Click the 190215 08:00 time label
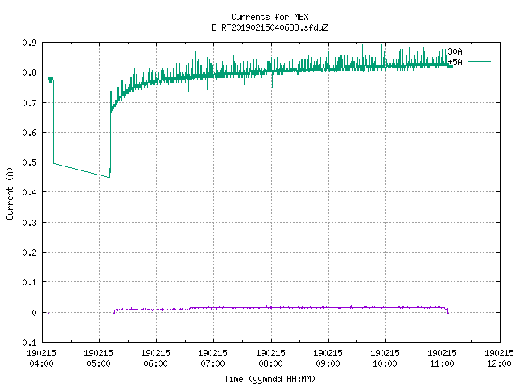515x386 pixels. pos(270,359)
